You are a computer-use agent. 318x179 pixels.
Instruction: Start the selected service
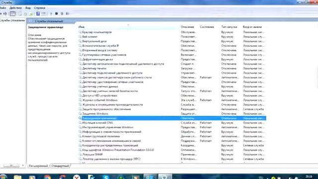[51, 13]
